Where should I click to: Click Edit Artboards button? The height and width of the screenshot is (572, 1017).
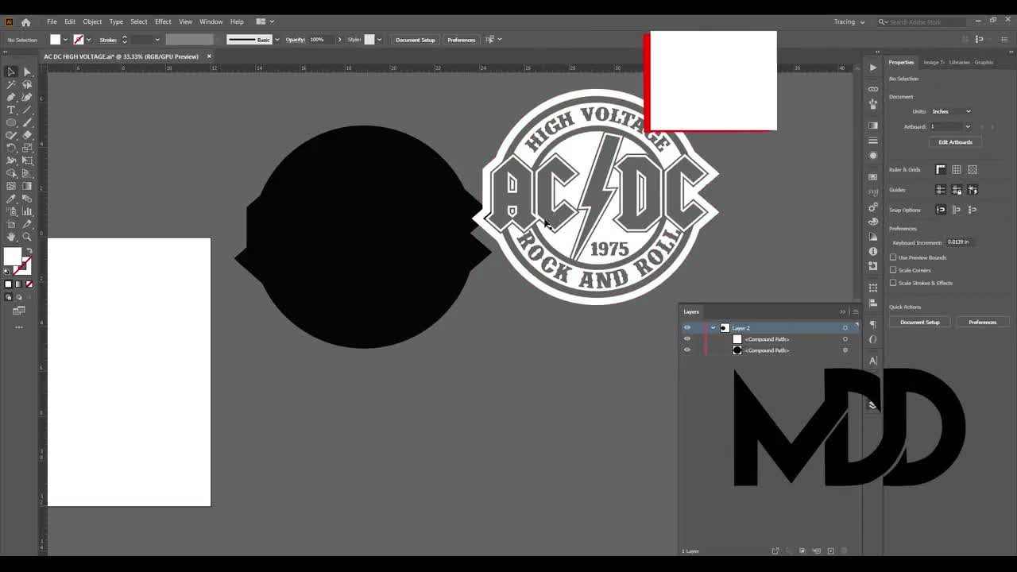tap(955, 142)
